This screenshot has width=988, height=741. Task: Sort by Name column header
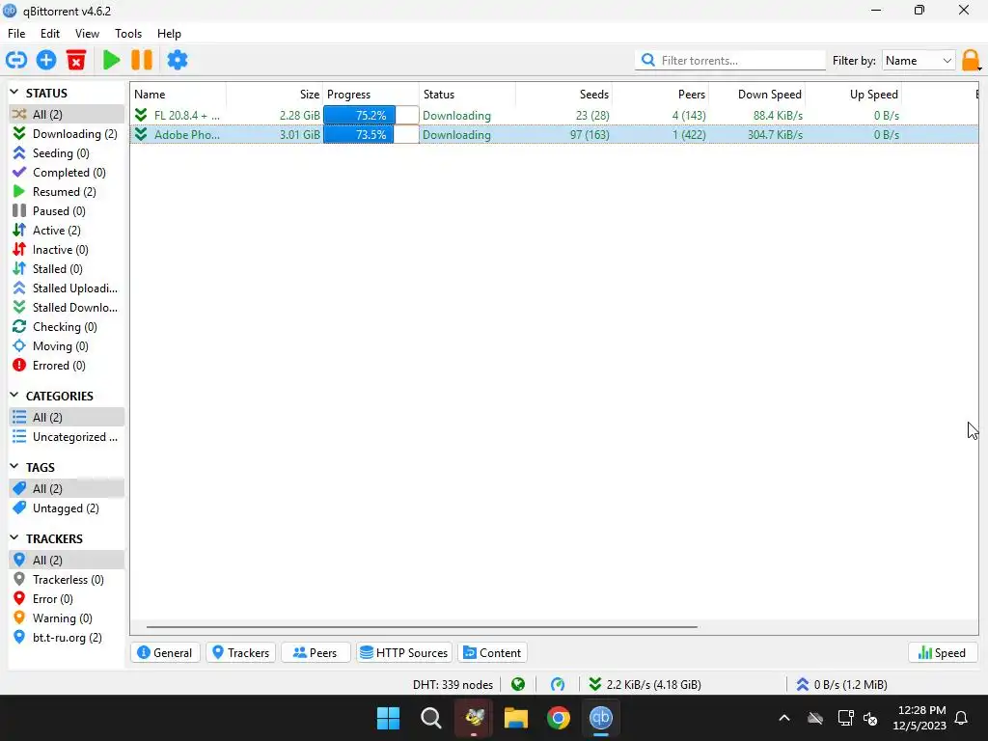pos(178,95)
